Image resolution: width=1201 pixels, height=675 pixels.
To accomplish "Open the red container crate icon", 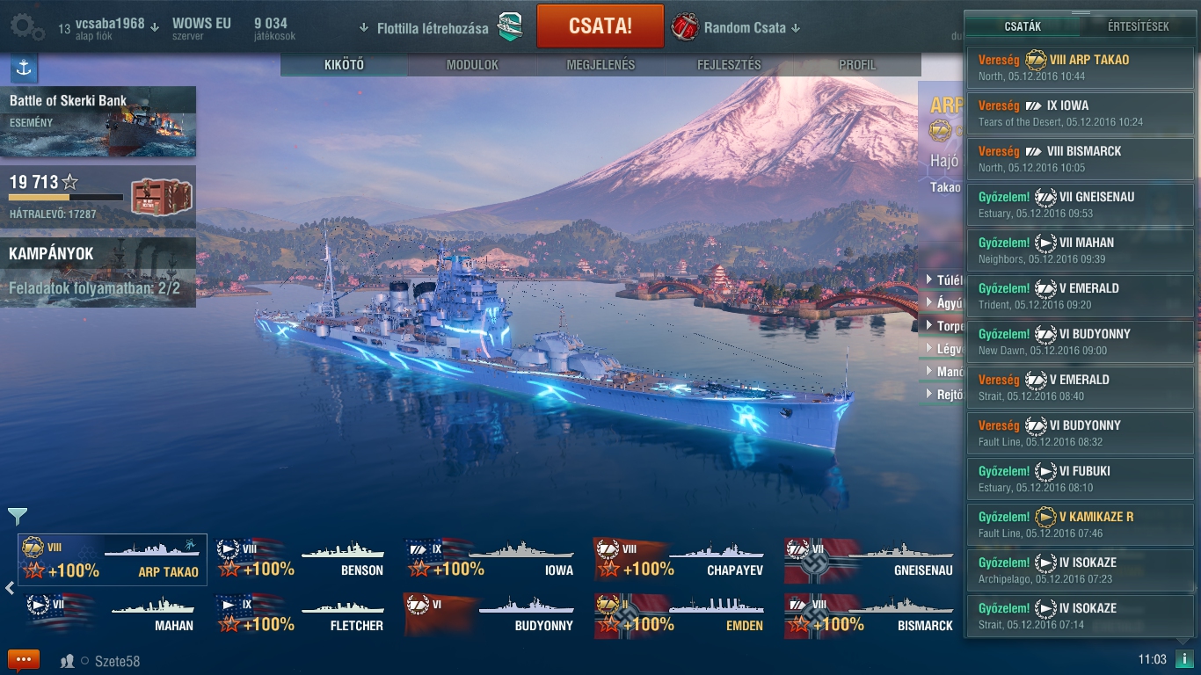I will tap(160, 196).
